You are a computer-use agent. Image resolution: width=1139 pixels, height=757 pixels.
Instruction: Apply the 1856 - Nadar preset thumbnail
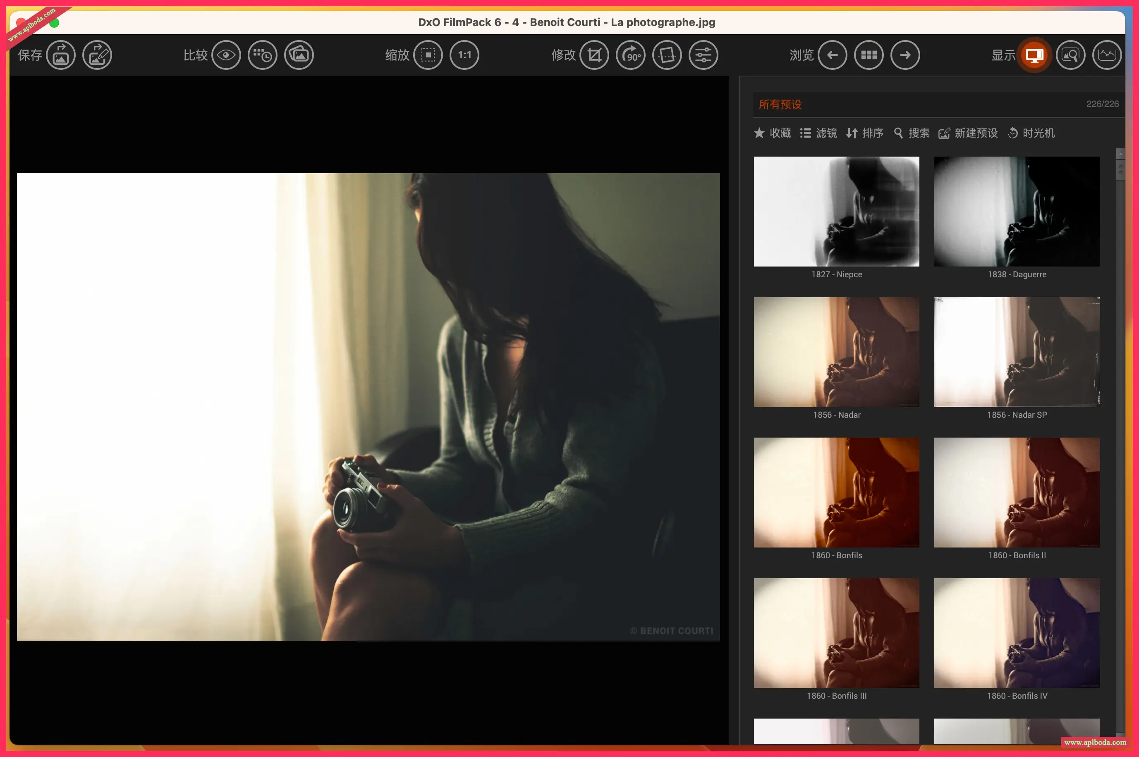pyautogui.click(x=836, y=352)
